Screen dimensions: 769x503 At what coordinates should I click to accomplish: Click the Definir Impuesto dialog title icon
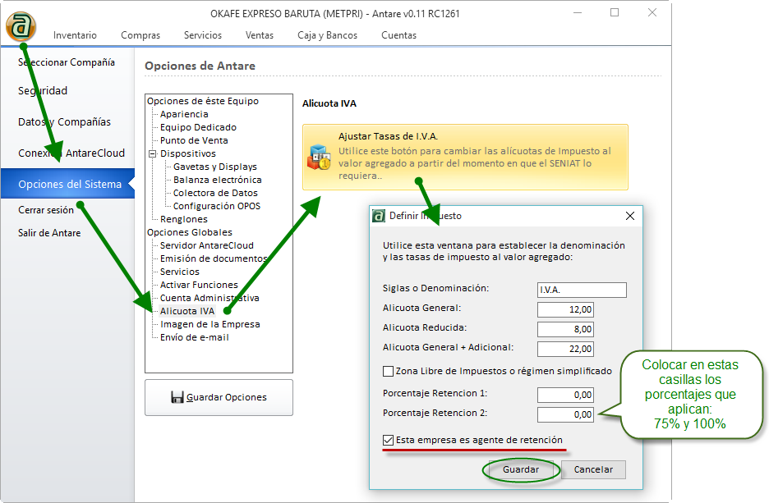[379, 216]
